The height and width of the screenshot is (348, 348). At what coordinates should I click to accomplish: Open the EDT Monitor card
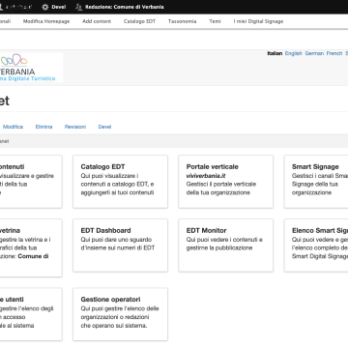pos(226,246)
